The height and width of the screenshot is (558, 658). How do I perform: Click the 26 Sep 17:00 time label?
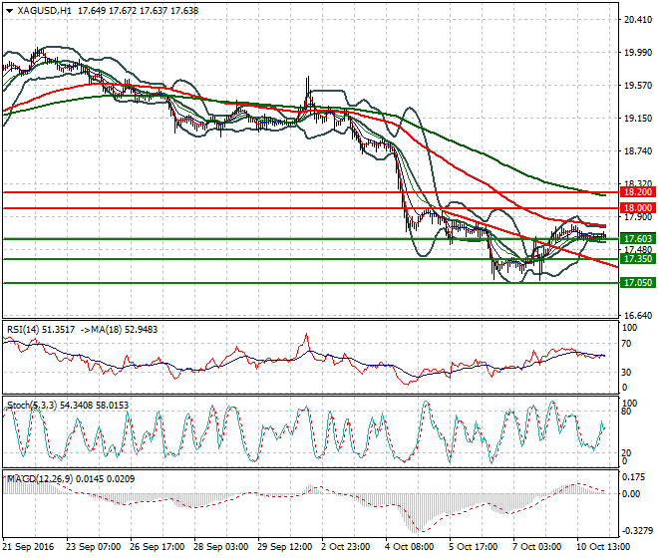[x=157, y=547]
